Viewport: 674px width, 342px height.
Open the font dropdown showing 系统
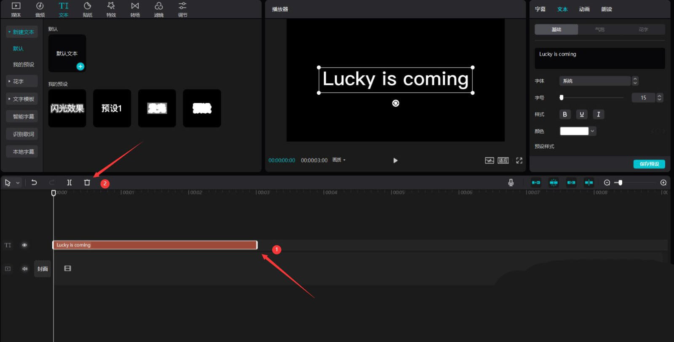pyautogui.click(x=594, y=81)
